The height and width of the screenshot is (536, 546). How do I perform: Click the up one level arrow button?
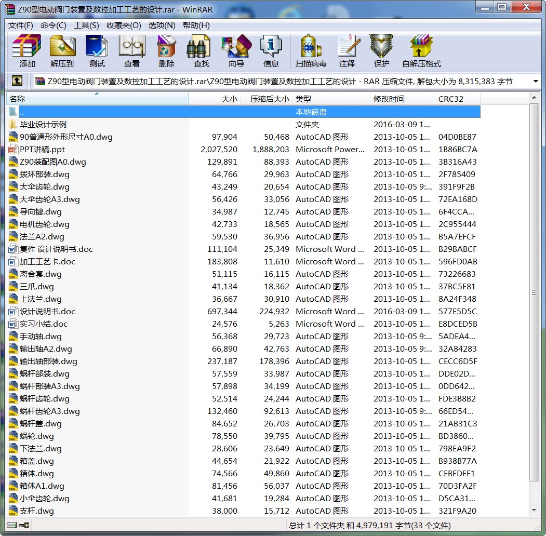(x=17, y=81)
